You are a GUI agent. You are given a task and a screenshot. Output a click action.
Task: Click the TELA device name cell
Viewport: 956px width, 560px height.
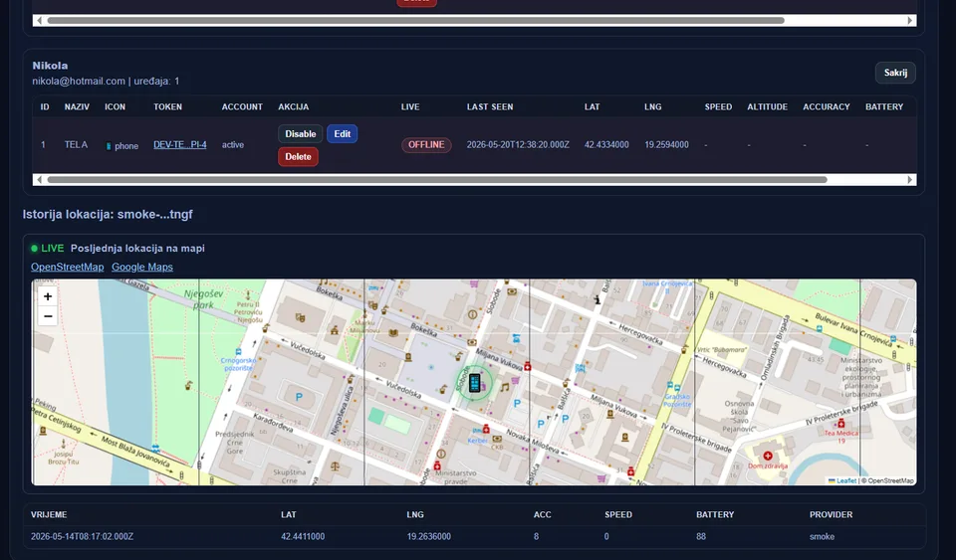tap(77, 145)
